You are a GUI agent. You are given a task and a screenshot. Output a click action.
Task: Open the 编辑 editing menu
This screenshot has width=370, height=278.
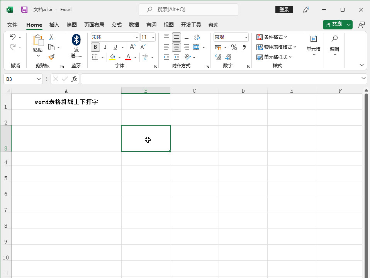click(334, 46)
